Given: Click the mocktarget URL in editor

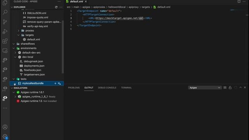Looking at the screenshot, I should pos(119,18).
